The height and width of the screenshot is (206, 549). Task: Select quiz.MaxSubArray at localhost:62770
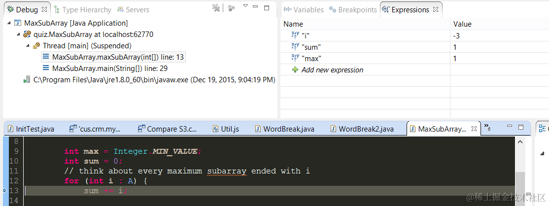(x=93, y=34)
